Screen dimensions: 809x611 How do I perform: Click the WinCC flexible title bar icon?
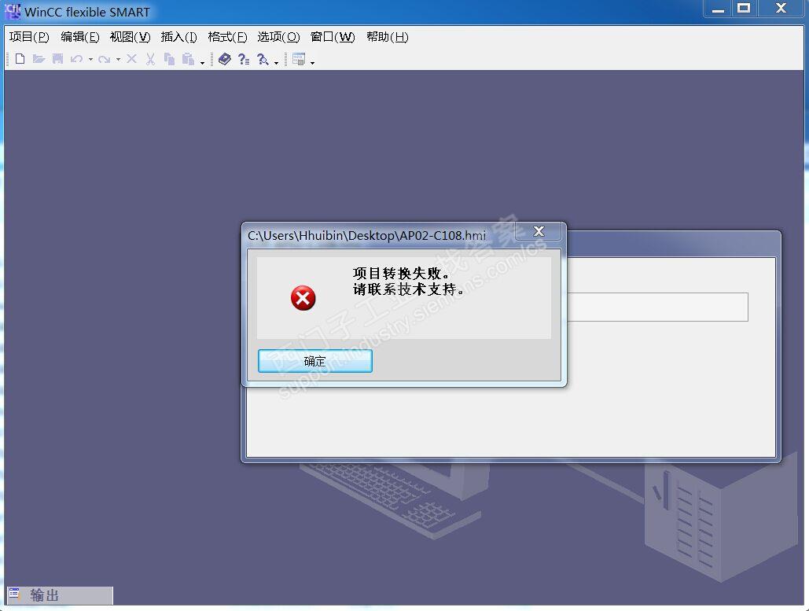pyautogui.click(x=13, y=10)
